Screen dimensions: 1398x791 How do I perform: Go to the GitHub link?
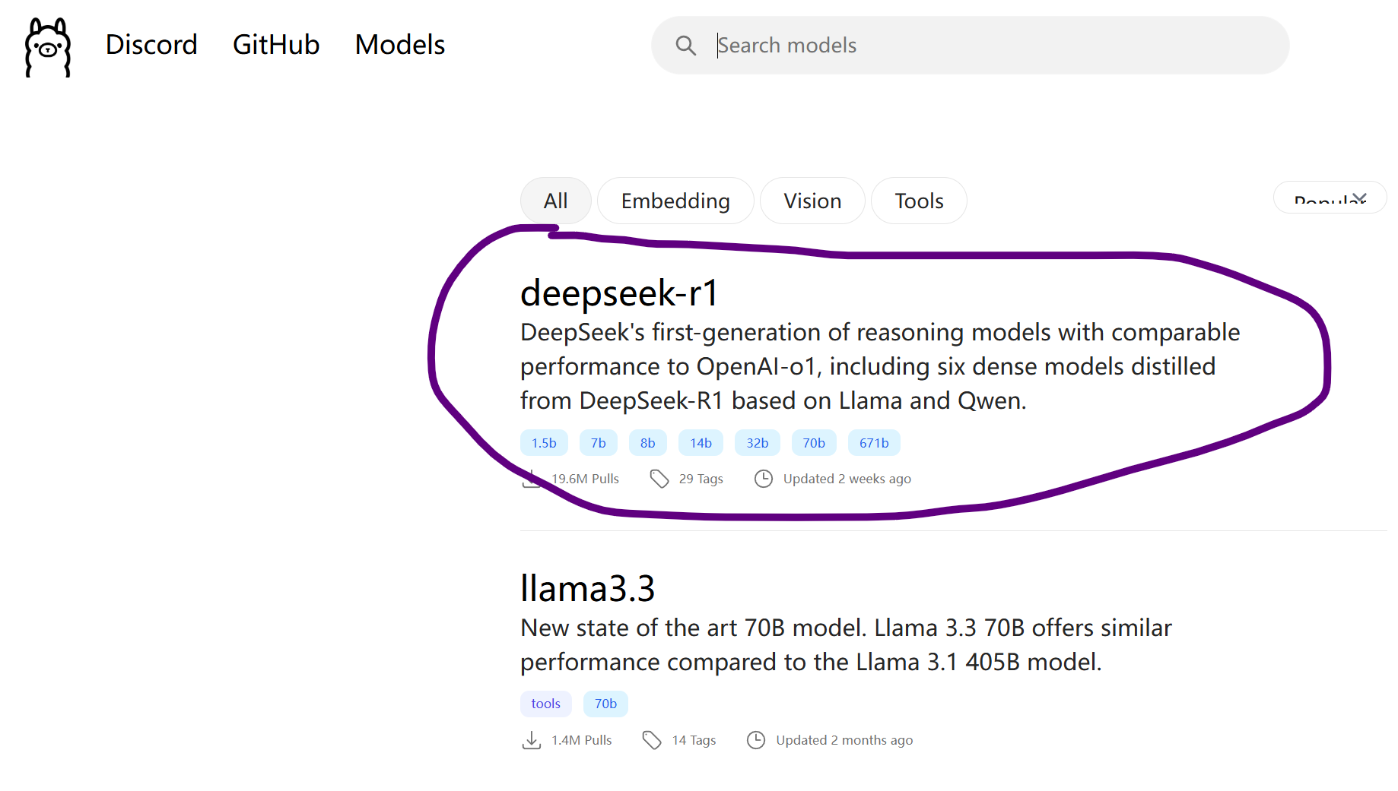(x=275, y=45)
